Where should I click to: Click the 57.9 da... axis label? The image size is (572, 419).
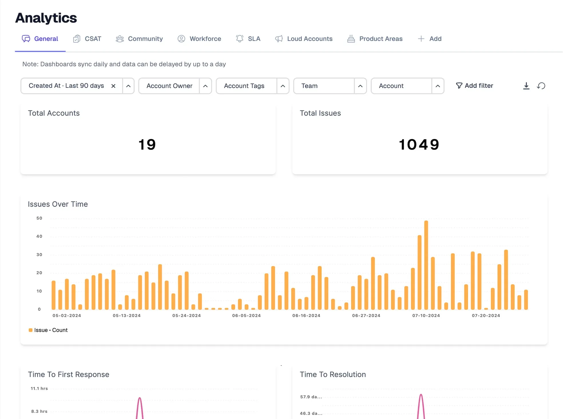[x=311, y=397]
